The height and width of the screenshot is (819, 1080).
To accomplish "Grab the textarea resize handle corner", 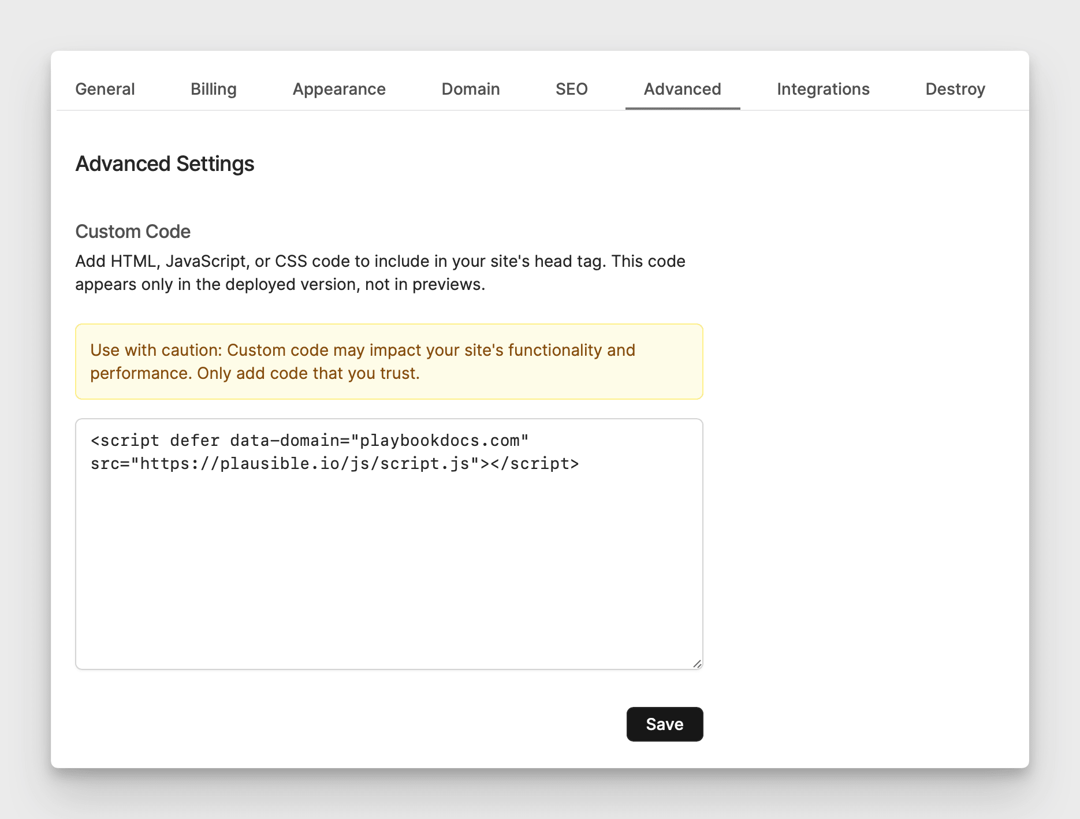I will pyautogui.click(x=697, y=664).
